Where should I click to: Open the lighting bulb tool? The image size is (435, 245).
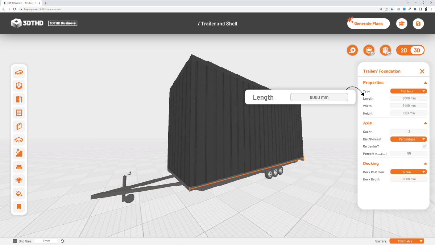[x=19, y=180]
